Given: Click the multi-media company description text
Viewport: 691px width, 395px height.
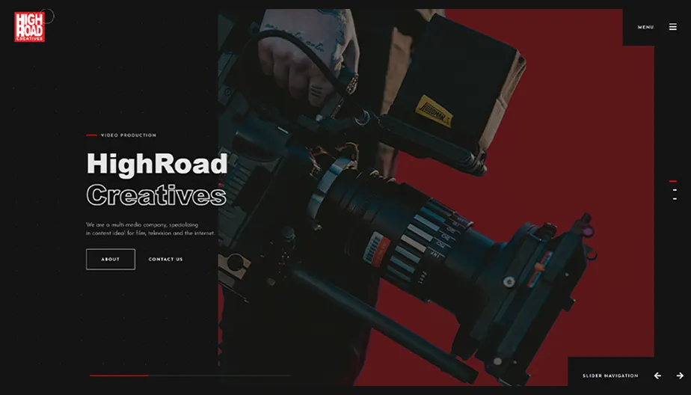Looking at the screenshot, I should point(150,229).
